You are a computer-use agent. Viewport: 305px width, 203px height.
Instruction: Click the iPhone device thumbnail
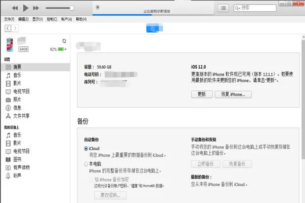pyautogui.click(x=10, y=45)
